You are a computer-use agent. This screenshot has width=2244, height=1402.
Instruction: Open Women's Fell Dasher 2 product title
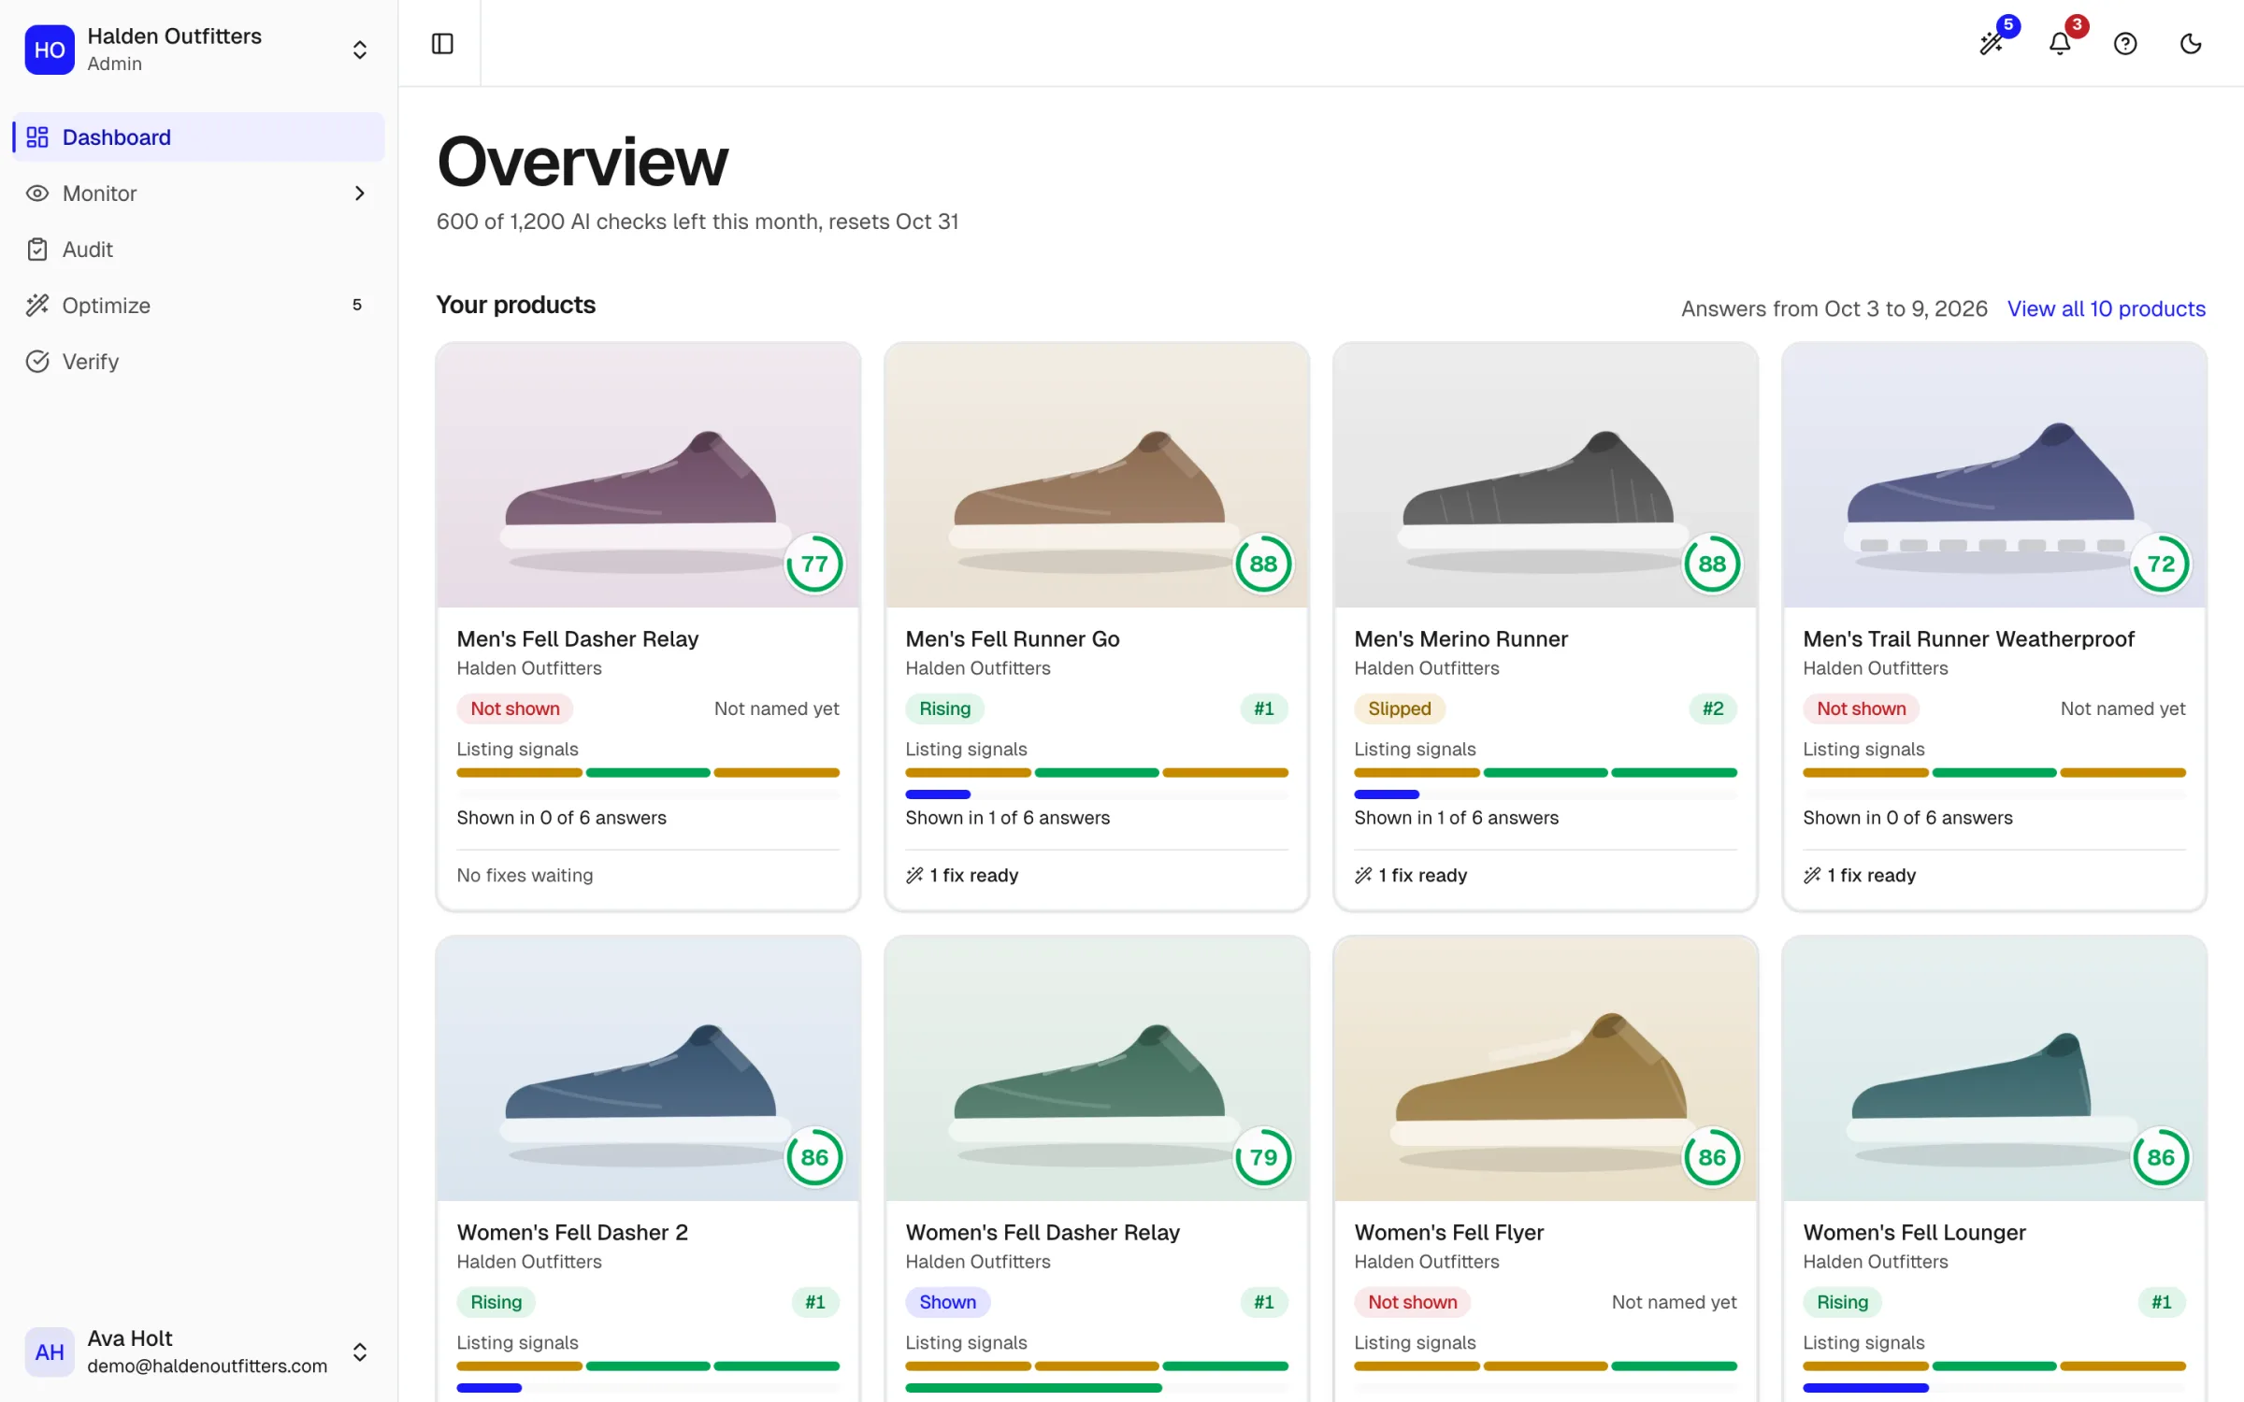click(571, 1232)
